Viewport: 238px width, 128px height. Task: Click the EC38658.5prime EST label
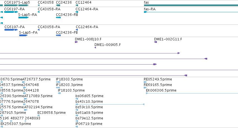(x=52, y=113)
